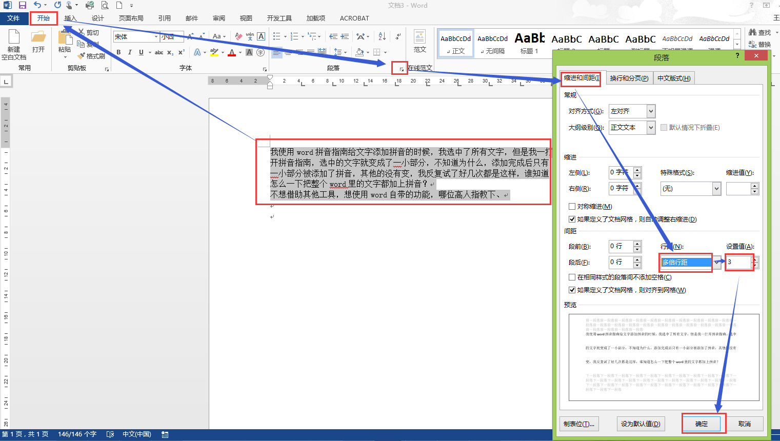Switch to the Insert (插入) ribbon tab
Viewport: 780px width, 441px height.
point(70,18)
